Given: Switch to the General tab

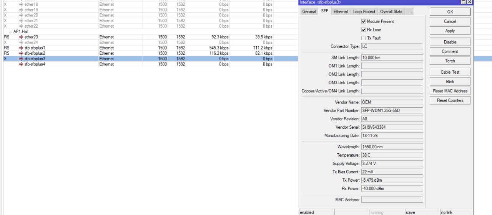Looking at the screenshot, I should [309, 11].
